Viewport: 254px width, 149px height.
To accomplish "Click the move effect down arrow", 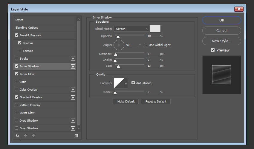I will click(33, 136).
